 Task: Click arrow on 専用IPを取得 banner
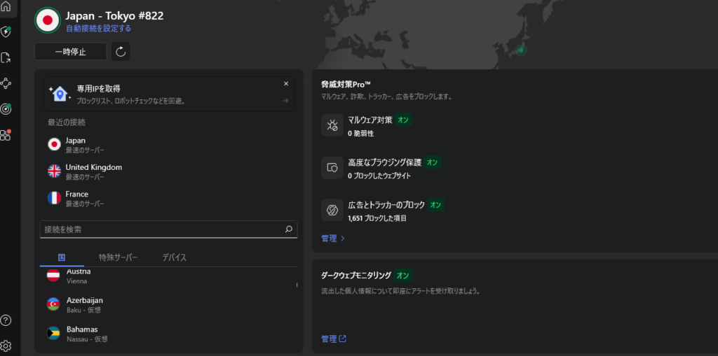[285, 101]
